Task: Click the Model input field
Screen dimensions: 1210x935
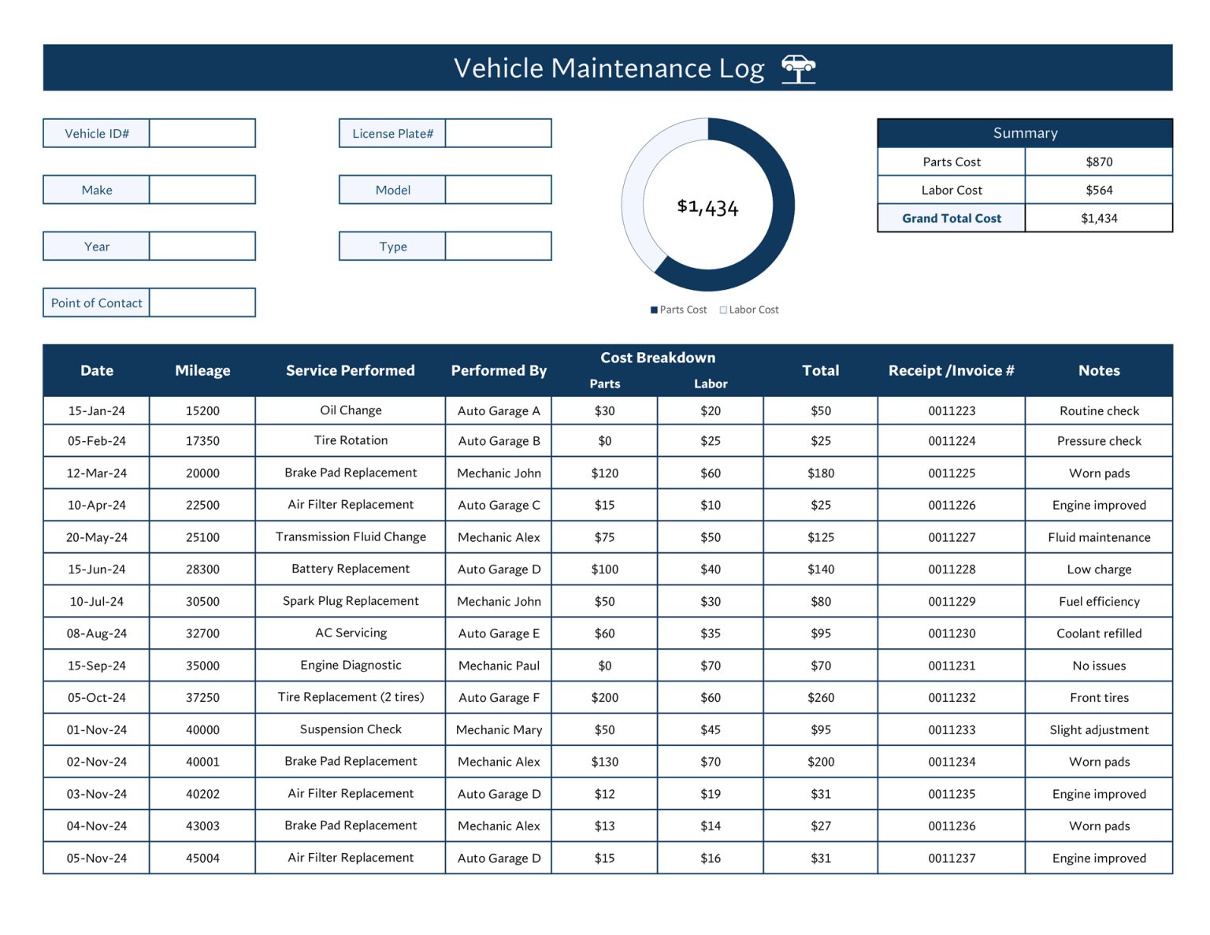Action: [499, 189]
